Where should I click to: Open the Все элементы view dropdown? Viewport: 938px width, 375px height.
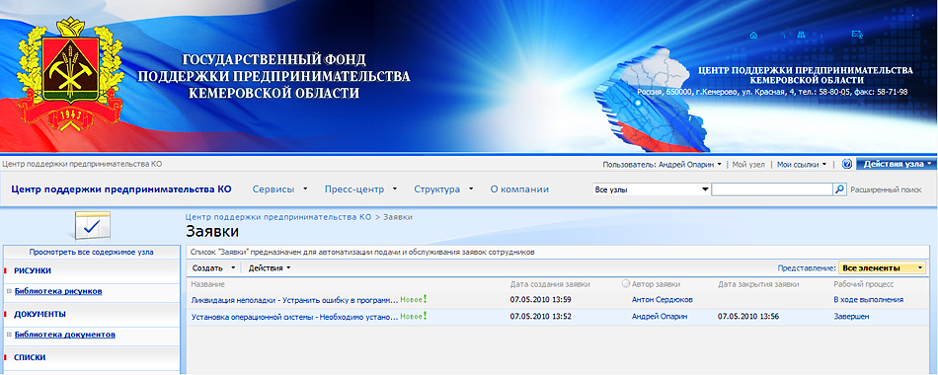pyautogui.click(x=883, y=268)
